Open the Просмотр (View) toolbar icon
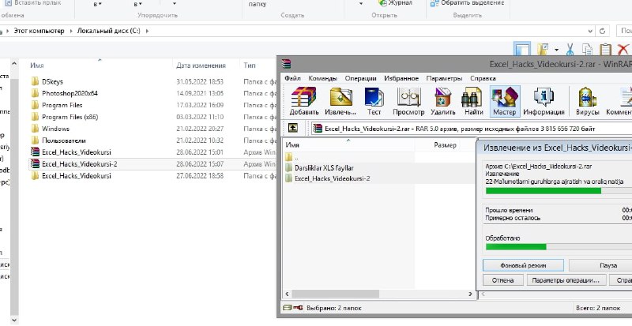This screenshot has height=326, width=632. pyautogui.click(x=408, y=101)
